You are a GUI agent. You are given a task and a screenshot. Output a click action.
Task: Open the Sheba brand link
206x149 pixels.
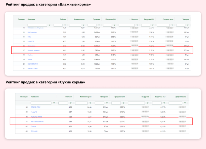pos(30,59)
